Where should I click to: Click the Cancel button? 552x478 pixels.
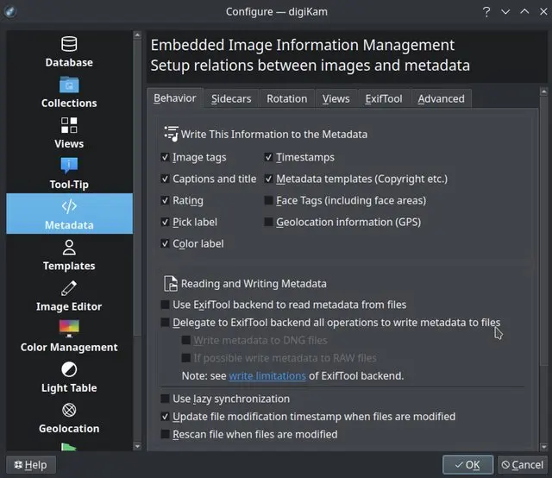(523, 465)
